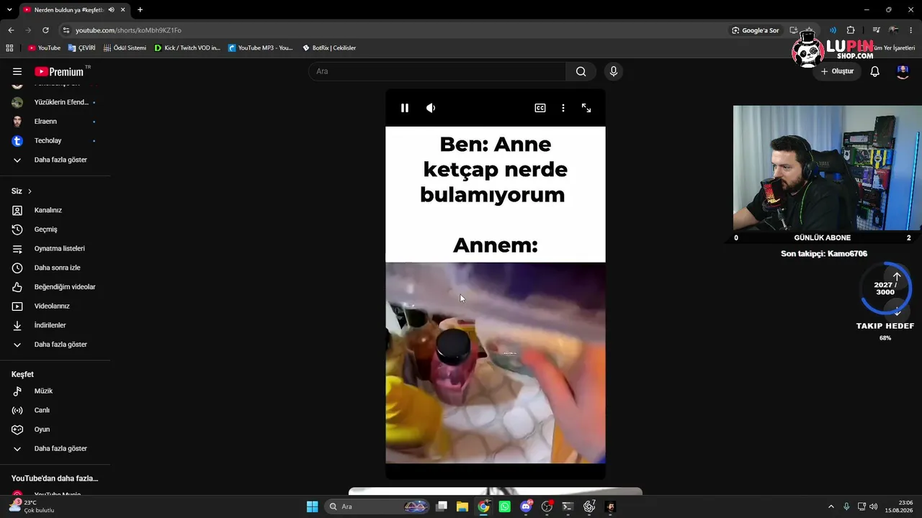Screen dimensions: 922x518
Task: Open the BotRix | Cekilisler bookmark
Action: click(329, 47)
